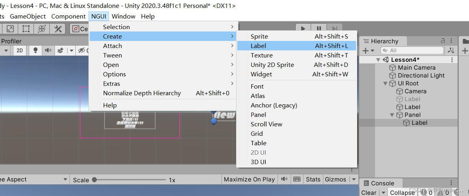Click the Play button
The image size is (469, 196).
click(303, 29)
